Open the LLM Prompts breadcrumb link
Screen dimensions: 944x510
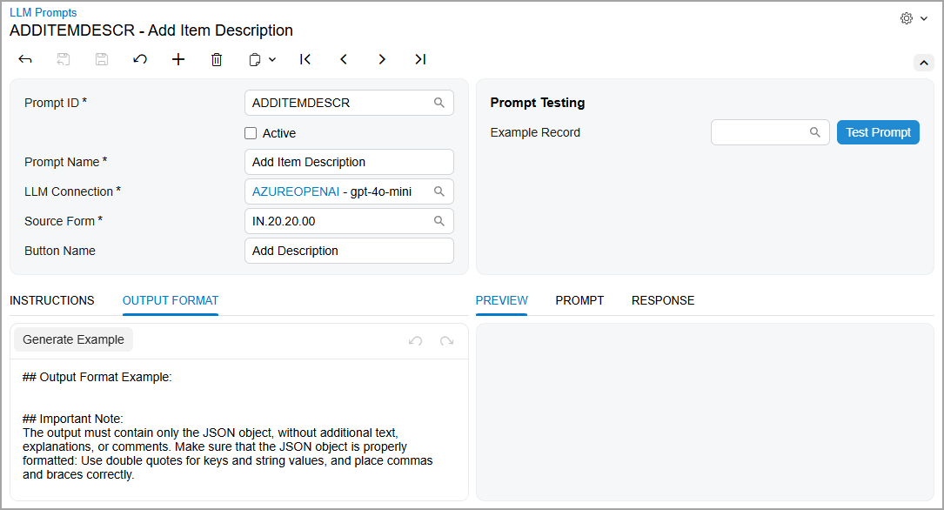pos(44,13)
